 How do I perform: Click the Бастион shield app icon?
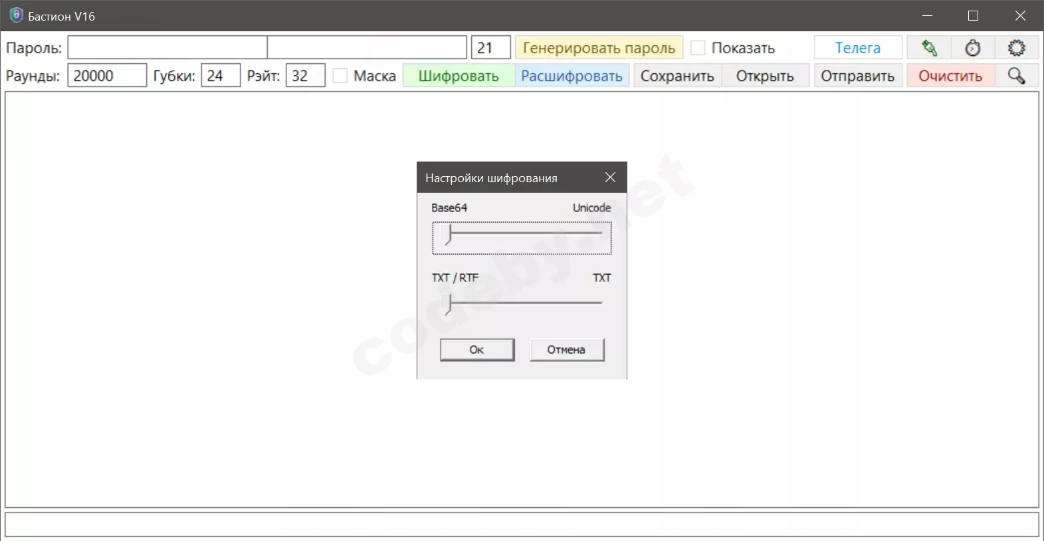click(x=16, y=15)
